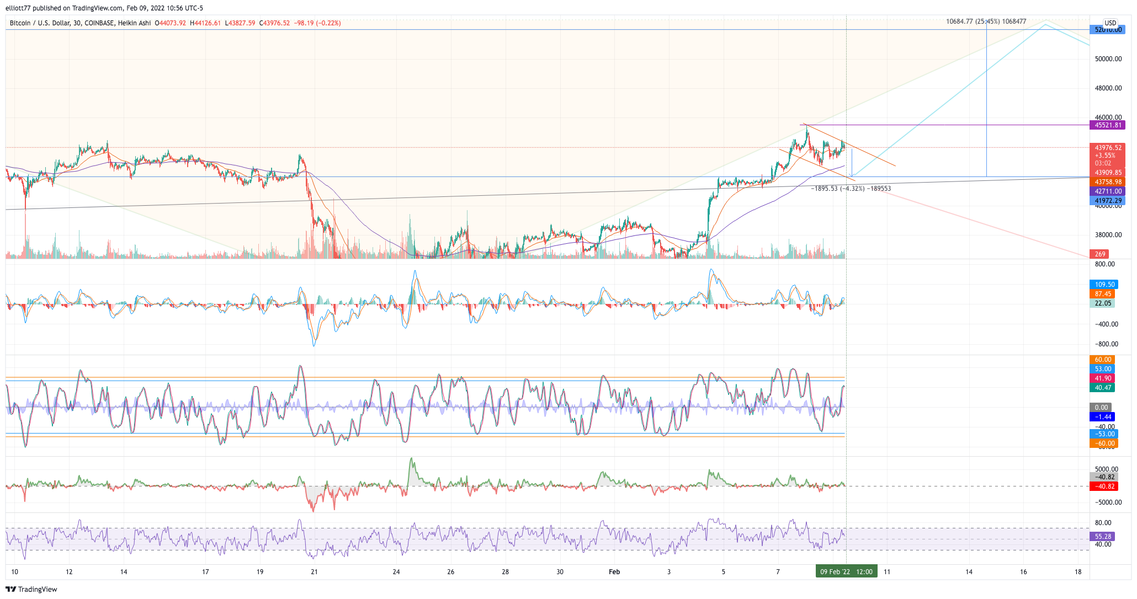Click the gray −40.82 indicator label
Viewport: 1137px width, 599px height.
pos(1104,477)
